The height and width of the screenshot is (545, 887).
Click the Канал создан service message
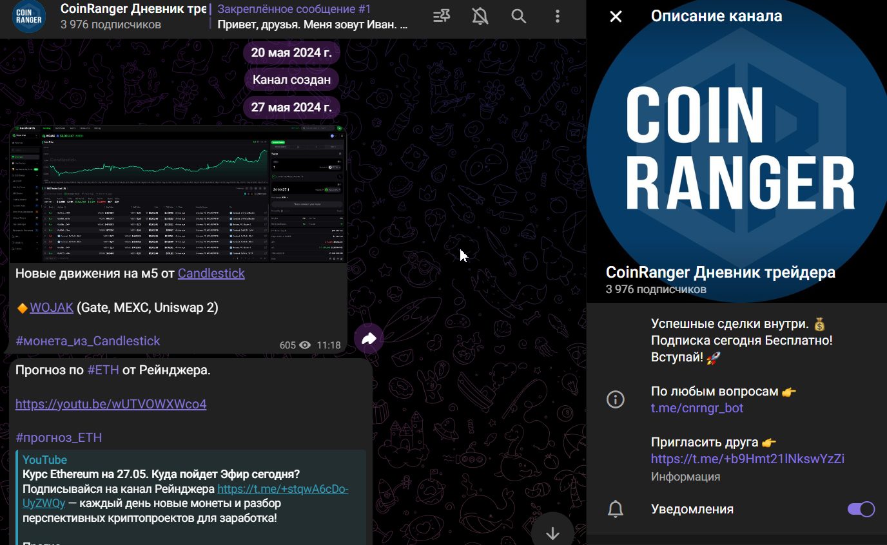291,80
